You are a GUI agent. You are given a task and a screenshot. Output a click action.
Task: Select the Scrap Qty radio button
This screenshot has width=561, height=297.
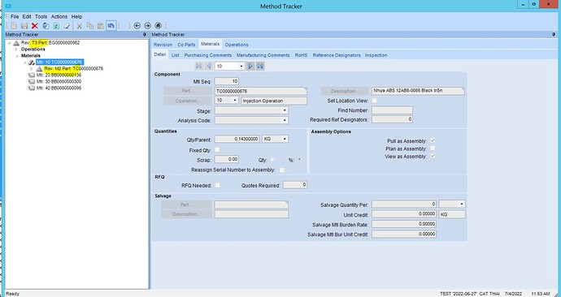tap(272, 160)
